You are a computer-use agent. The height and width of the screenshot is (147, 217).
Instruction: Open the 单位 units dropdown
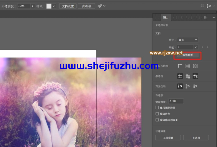[188, 40]
